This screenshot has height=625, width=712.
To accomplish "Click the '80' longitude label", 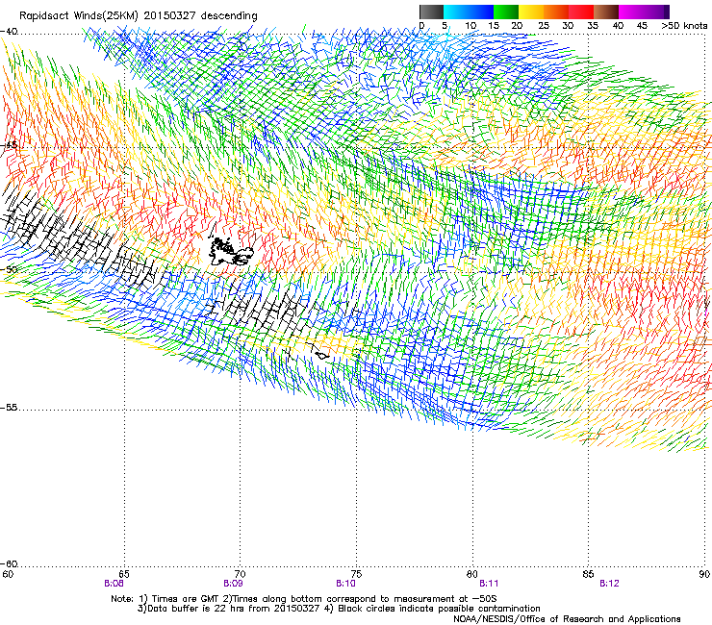I will click(x=472, y=574).
